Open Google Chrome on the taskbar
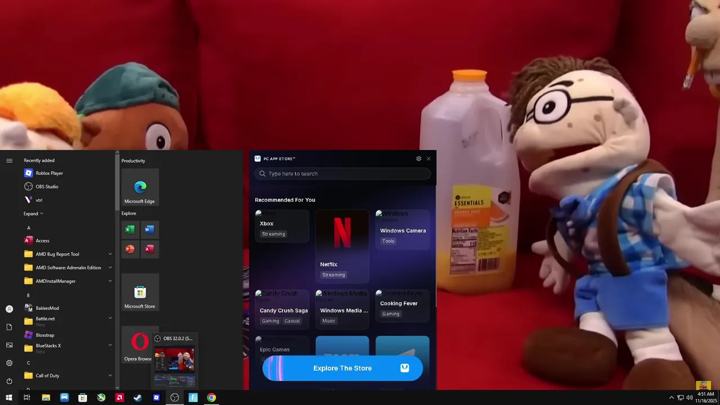The width and height of the screenshot is (720, 405). (211, 398)
